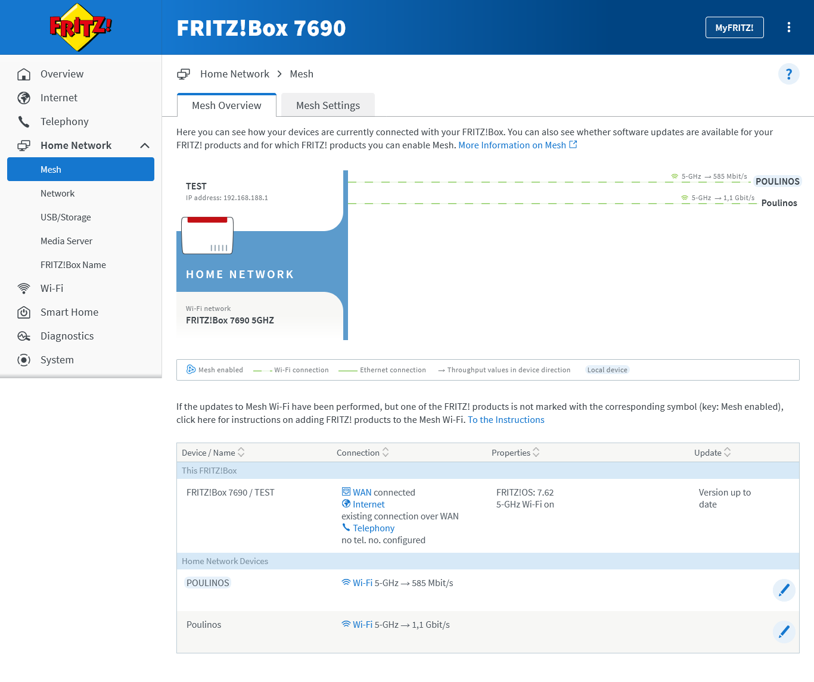Open Internet menu in the sidebar
Image resolution: width=814 pixels, height=682 pixels.
[x=59, y=98]
